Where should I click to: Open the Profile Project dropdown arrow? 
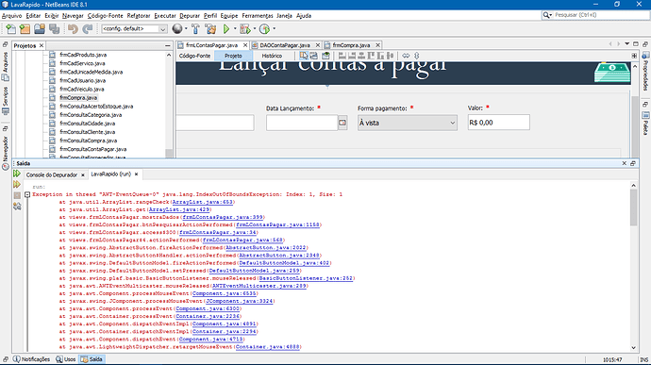pos(274,28)
